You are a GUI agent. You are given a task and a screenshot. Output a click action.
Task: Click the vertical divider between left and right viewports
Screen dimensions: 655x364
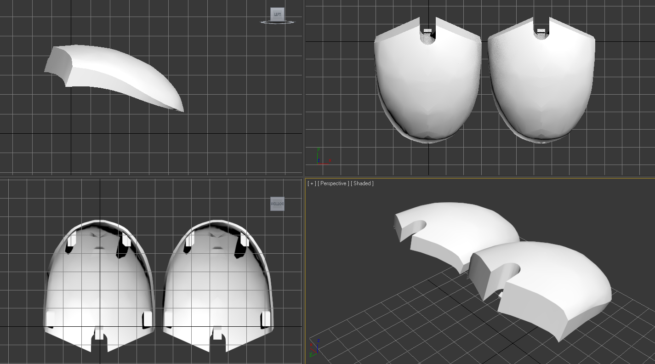304,182
